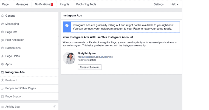Click the Post Attribution flag icon
This screenshot has width=209, height=110.
(x=2, y=40)
